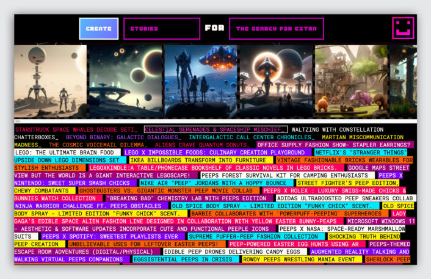Select 'Aliens Crave Quantum Donuts' idea
The height and width of the screenshot is (279, 431).
pos(201,145)
